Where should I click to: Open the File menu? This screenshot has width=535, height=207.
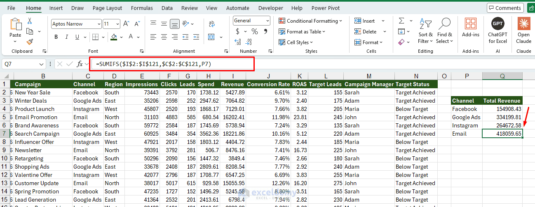coord(11,8)
